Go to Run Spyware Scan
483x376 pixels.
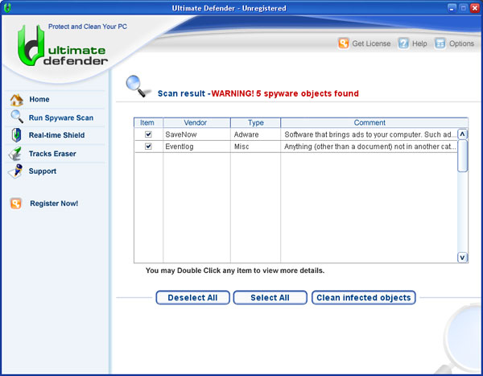pyautogui.click(x=61, y=118)
